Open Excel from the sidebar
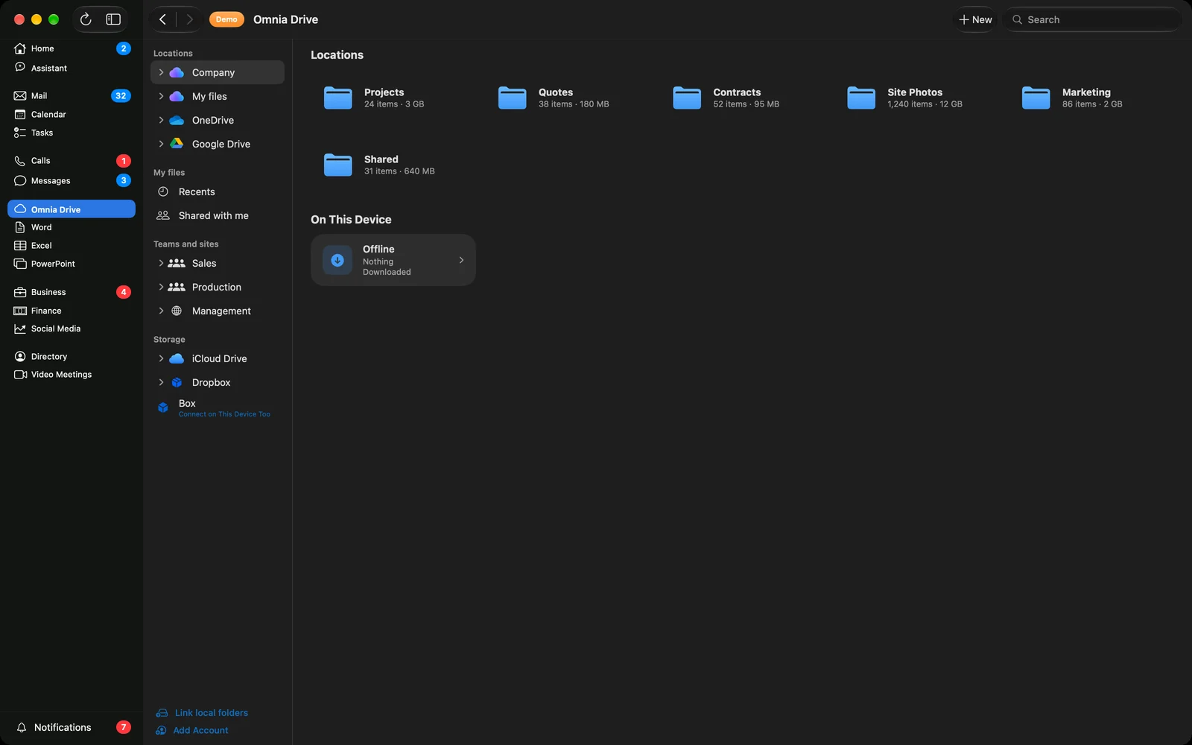Screen dimensions: 1192x745 (x=72, y=245)
